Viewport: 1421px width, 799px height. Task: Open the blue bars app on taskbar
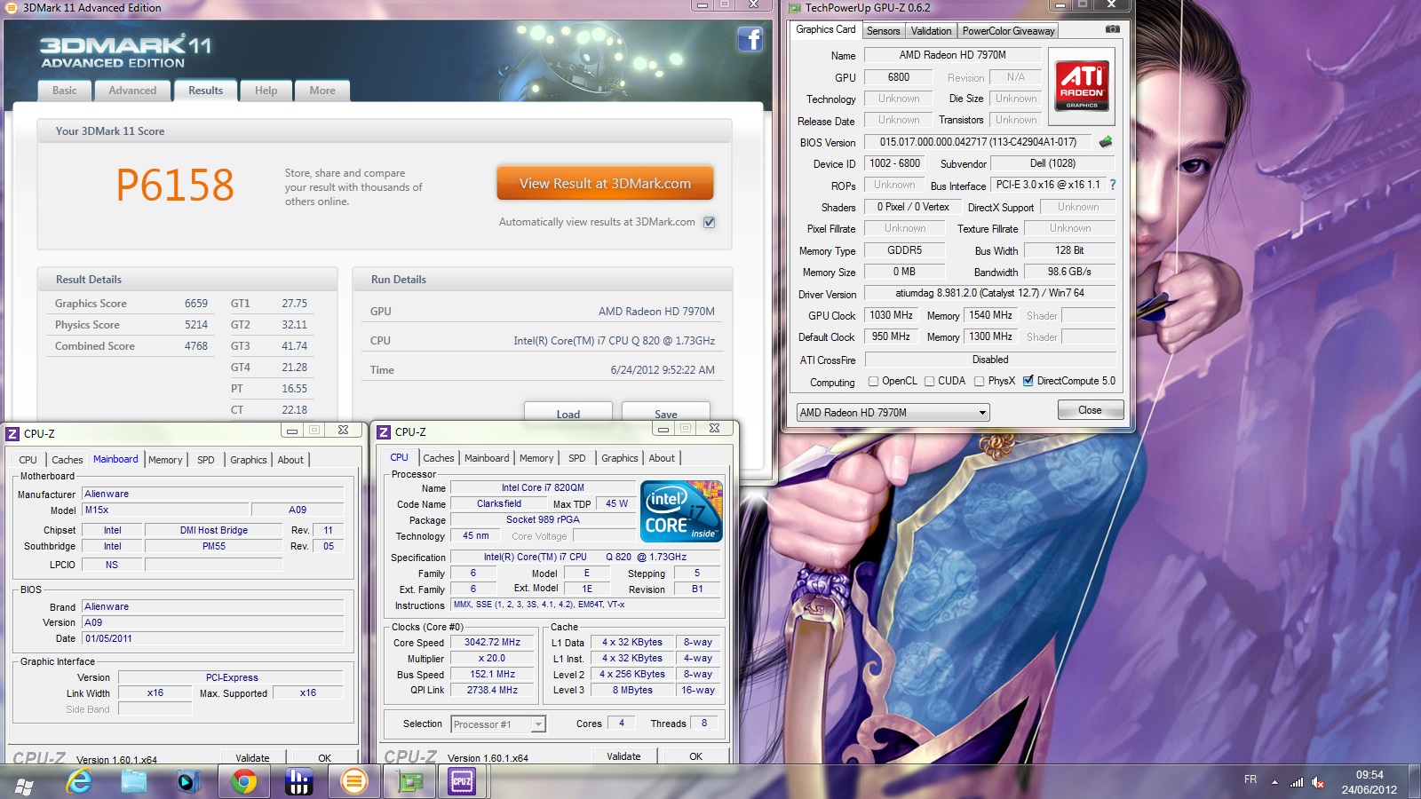tap(298, 781)
